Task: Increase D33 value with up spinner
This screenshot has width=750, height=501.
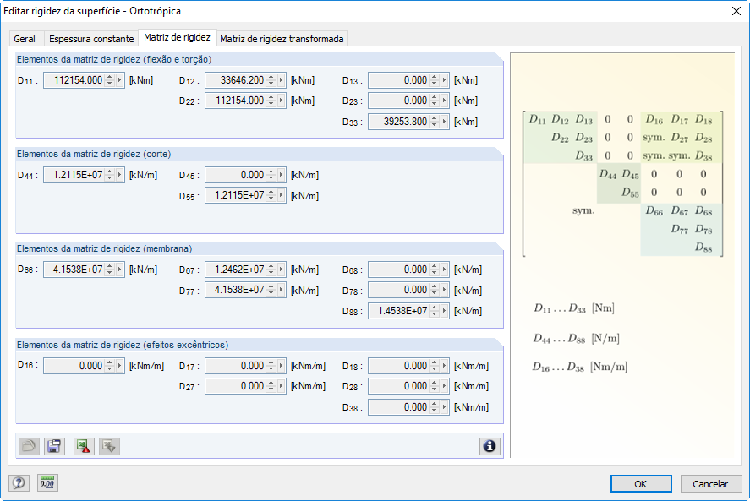Action: click(x=434, y=117)
